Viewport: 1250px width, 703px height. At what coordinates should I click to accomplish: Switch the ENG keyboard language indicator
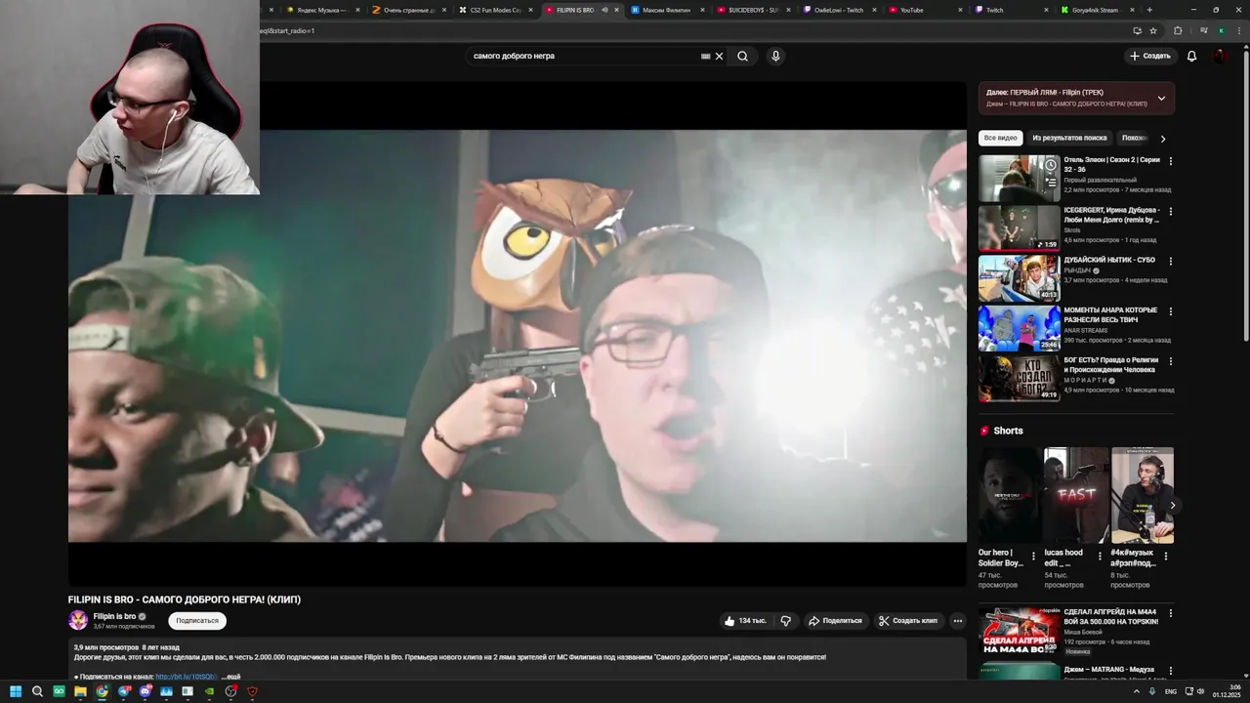[1170, 691]
